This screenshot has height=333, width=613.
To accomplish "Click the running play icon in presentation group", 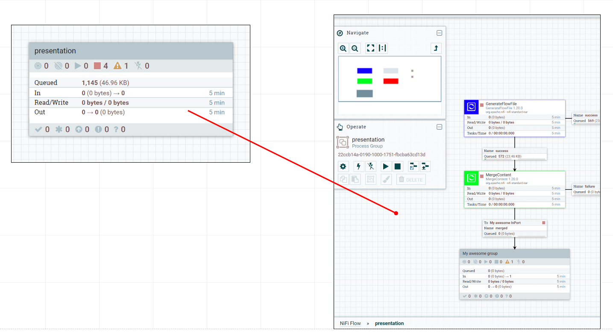I will (78, 66).
